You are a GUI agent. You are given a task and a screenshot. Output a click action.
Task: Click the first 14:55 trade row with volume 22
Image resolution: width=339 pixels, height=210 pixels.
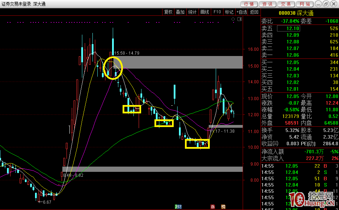tap(300, 166)
